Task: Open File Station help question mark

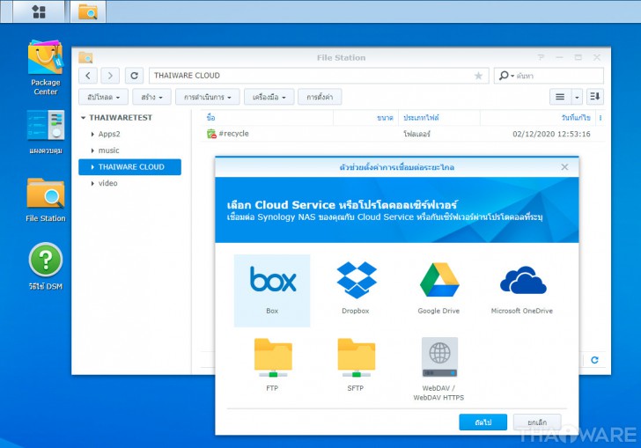Action: point(541,57)
